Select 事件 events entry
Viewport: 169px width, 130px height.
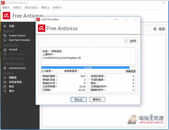click(x=11, y=91)
